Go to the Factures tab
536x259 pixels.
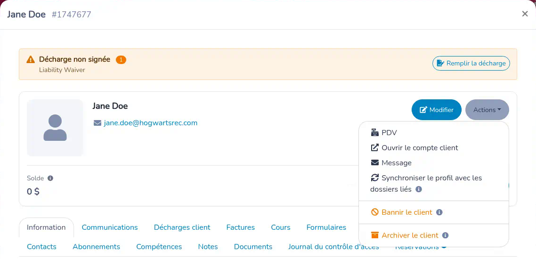pos(240,227)
